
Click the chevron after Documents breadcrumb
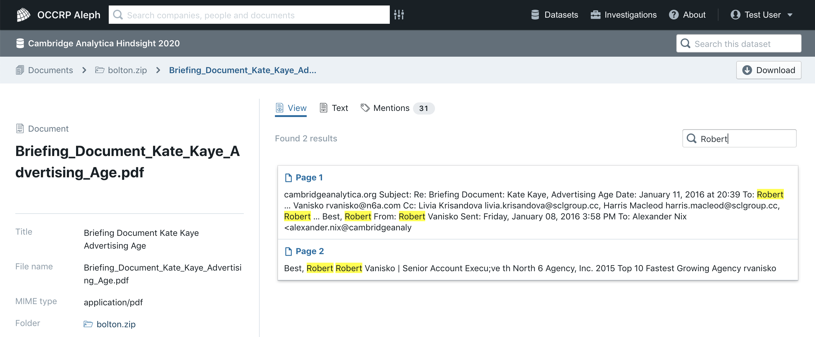click(84, 70)
